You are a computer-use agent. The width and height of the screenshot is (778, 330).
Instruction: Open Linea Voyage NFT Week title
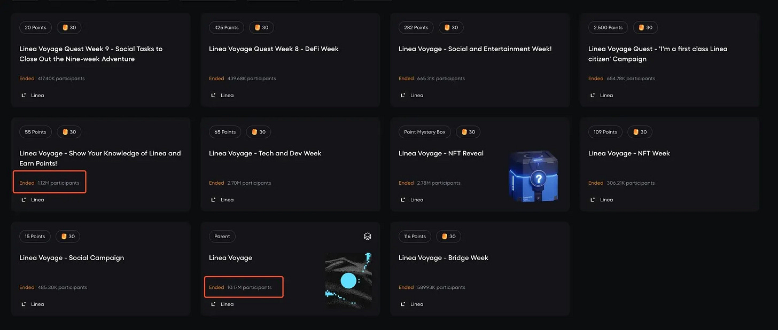coord(629,153)
